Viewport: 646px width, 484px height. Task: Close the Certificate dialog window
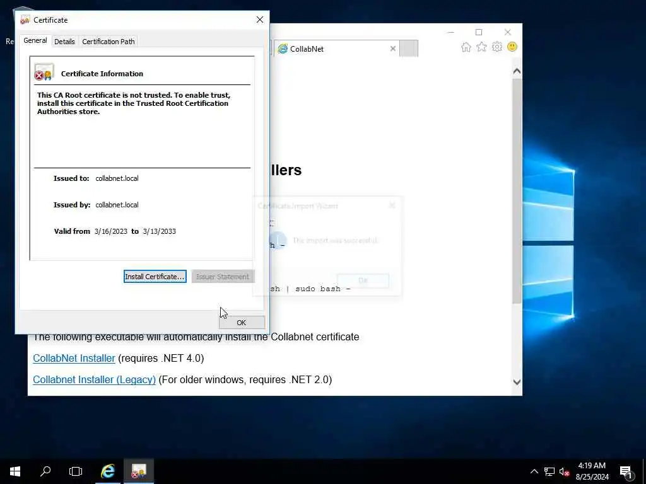(x=259, y=20)
